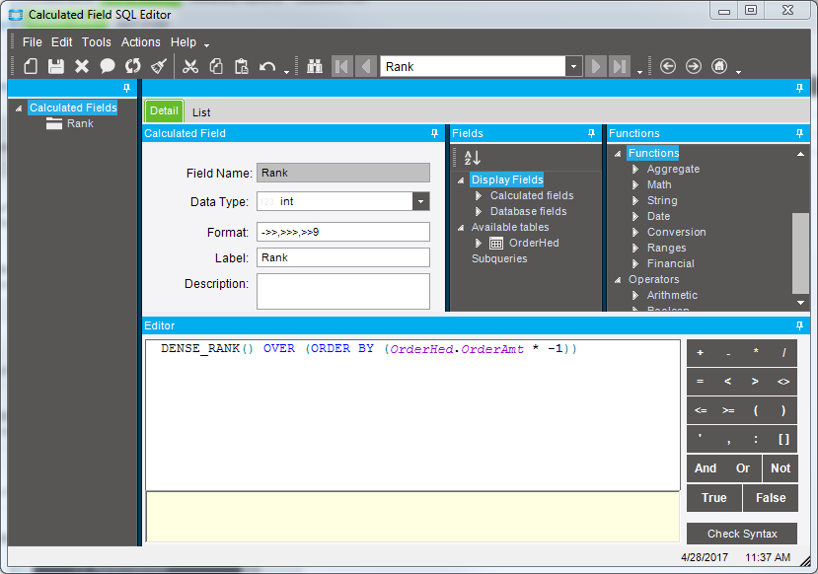Expand the OrderHed table node
This screenshot has width=818, height=574.
pos(479,243)
